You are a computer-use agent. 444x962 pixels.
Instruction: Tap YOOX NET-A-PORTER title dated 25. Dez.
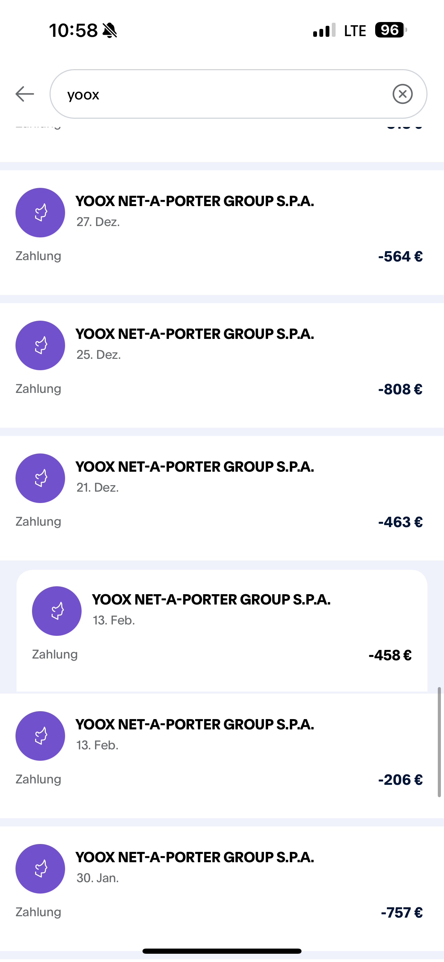[x=195, y=334]
